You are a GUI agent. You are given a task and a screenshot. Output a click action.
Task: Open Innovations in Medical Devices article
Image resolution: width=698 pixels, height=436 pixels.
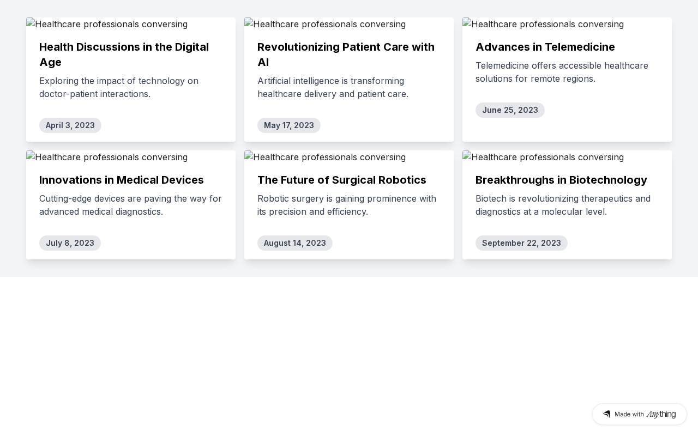point(122,180)
